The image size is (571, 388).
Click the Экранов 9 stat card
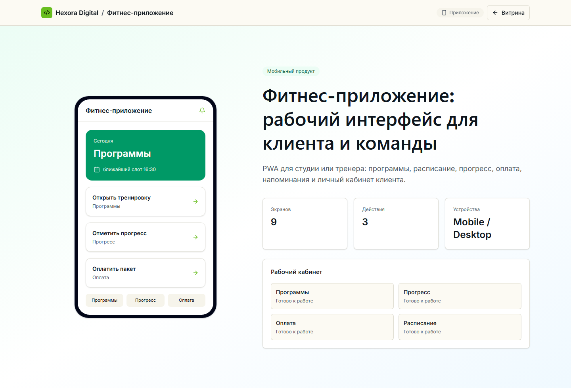[x=305, y=224]
